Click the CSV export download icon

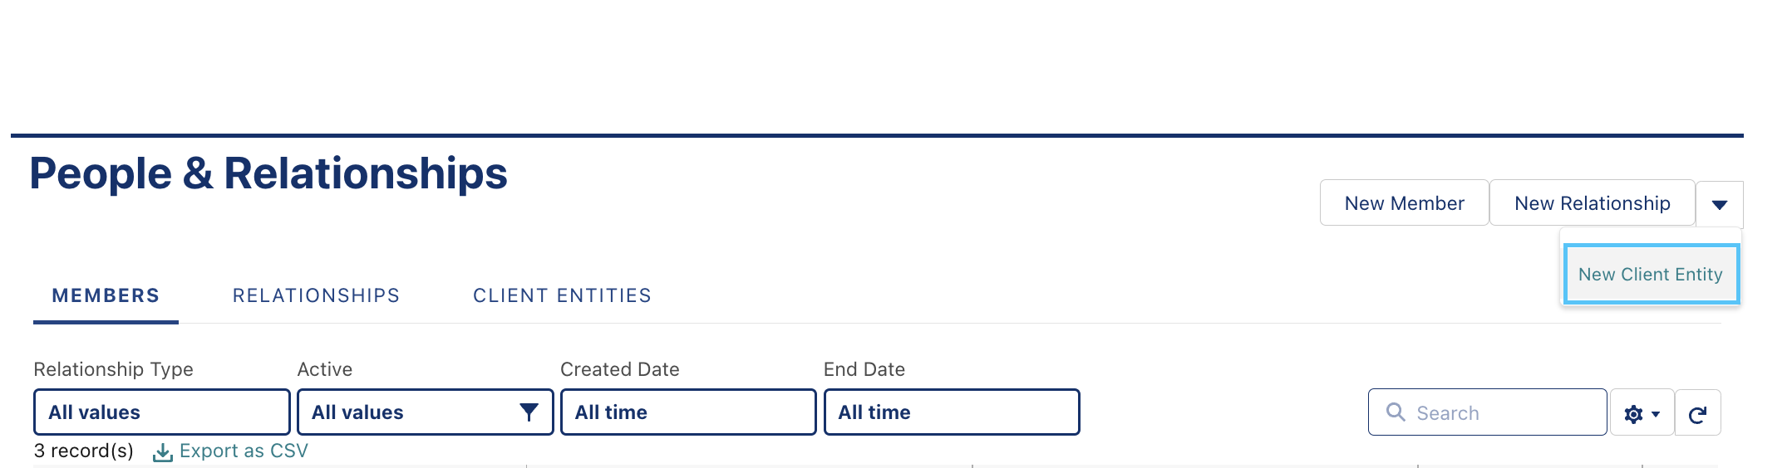163,452
